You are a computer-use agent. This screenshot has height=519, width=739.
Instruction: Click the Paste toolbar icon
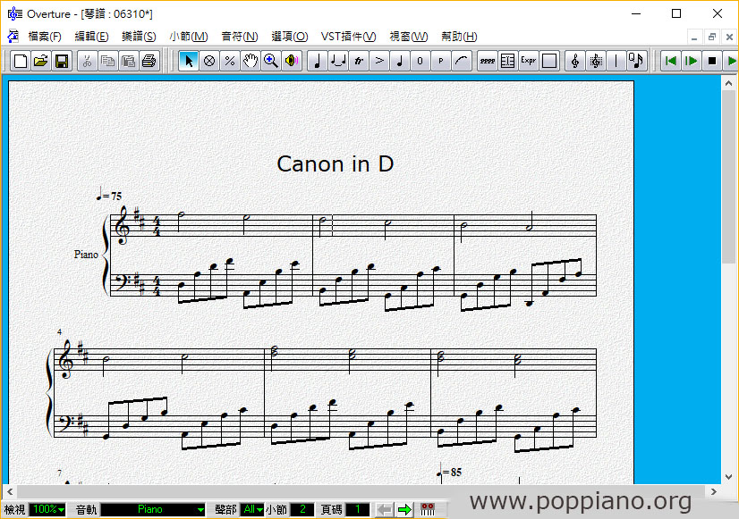[128, 61]
